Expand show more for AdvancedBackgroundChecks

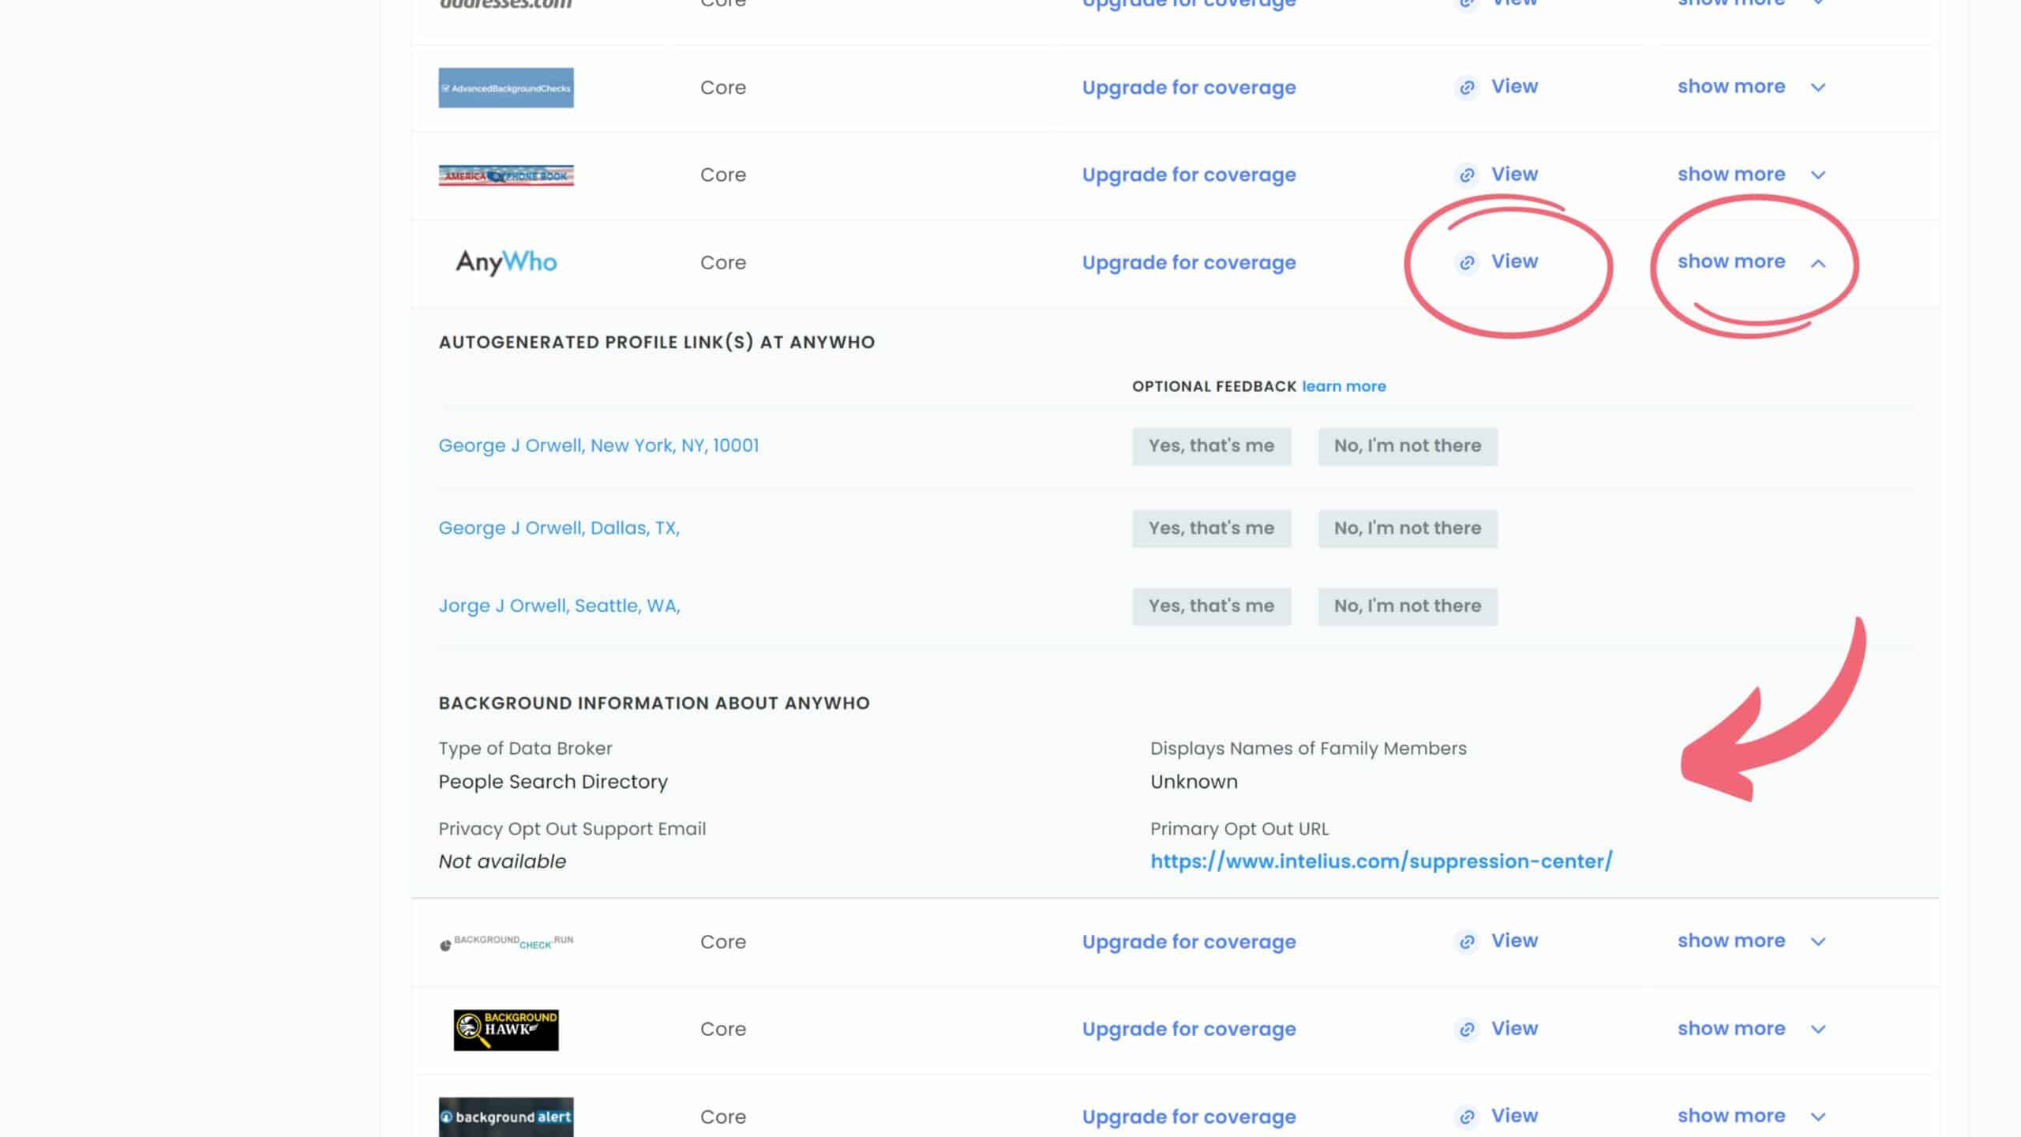[1731, 86]
